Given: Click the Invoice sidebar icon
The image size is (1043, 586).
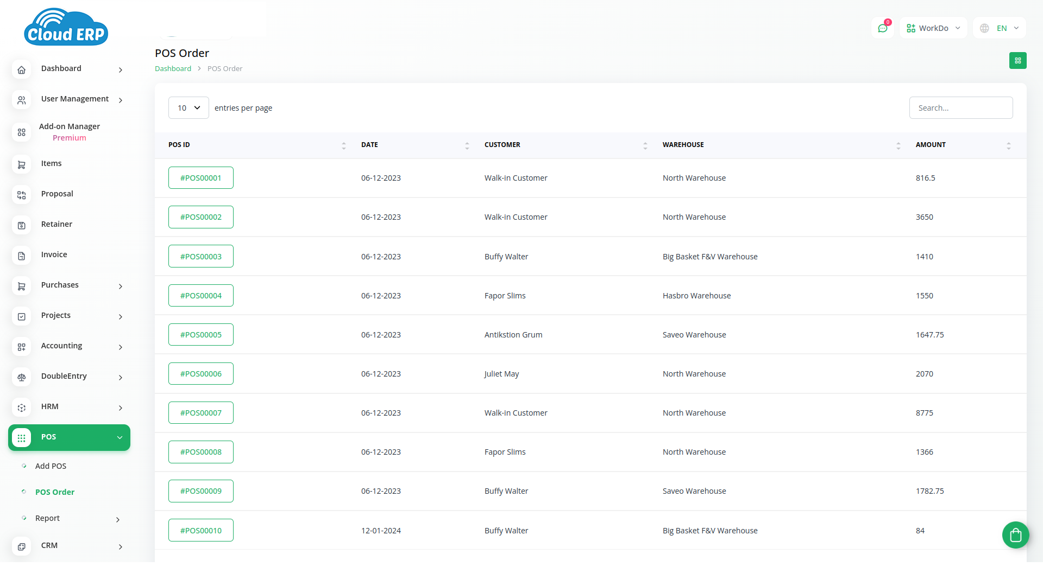Looking at the screenshot, I should tap(22, 256).
